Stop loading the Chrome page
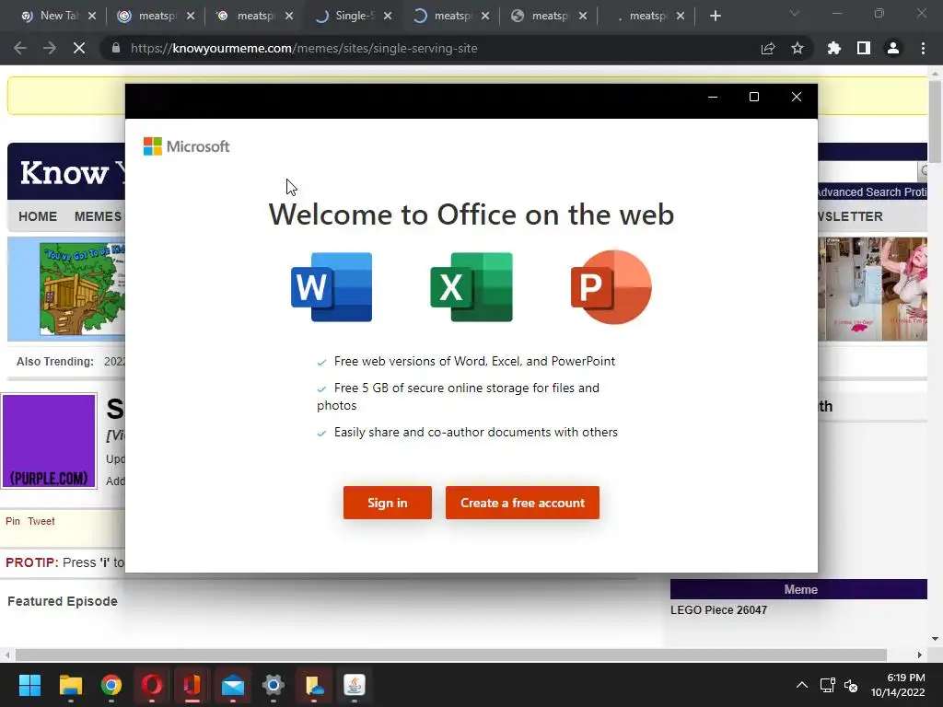The width and height of the screenshot is (943, 707). 79,48
